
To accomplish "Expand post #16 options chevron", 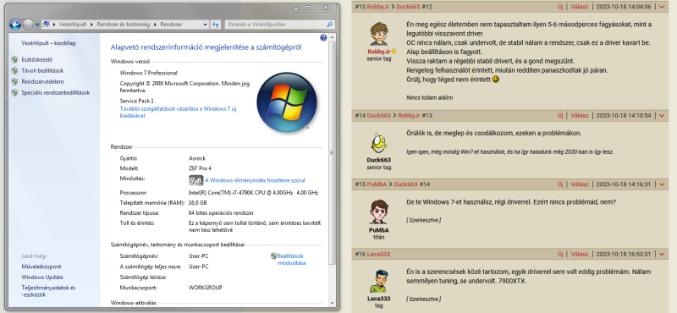I will click(662, 255).
